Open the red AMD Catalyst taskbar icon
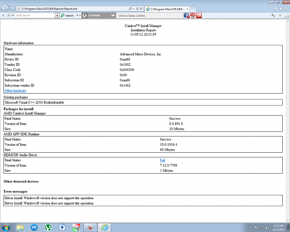Viewport: 290px width, 232px height. (x=90, y=227)
